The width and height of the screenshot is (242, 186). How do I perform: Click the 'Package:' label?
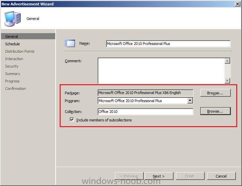(72, 93)
